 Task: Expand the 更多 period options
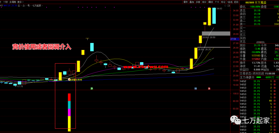21,2
